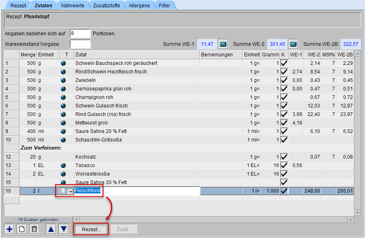Edit the Fleischfond ingredient text field
Image resolution: width=365 pixels, height=238 pixels.
(x=137, y=191)
